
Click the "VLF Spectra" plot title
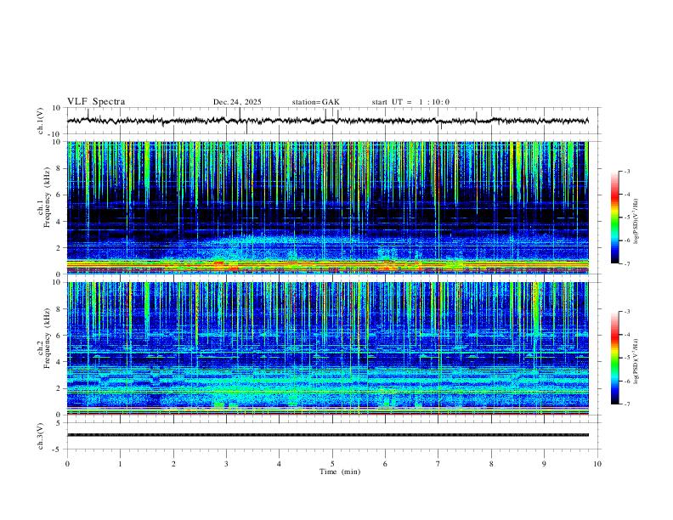[96, 102]
